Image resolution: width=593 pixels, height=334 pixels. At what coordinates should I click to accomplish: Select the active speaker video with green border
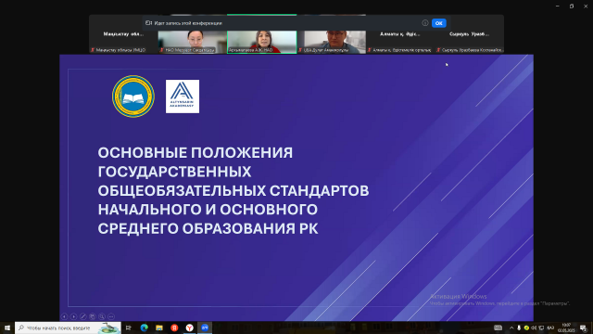(261, 42)
